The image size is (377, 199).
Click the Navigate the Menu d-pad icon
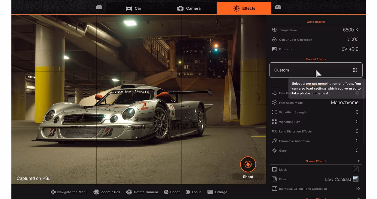(x=53, y=192)
